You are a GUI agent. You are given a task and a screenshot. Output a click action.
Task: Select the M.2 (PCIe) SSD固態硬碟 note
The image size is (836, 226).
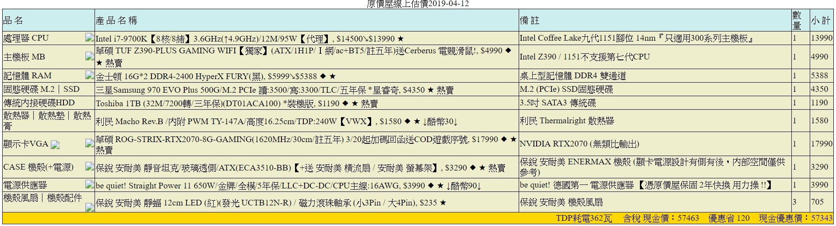566,89
